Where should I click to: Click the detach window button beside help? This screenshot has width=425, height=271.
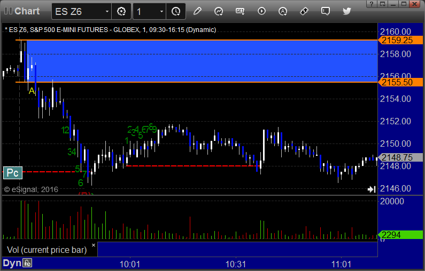[x=383, y=4]
